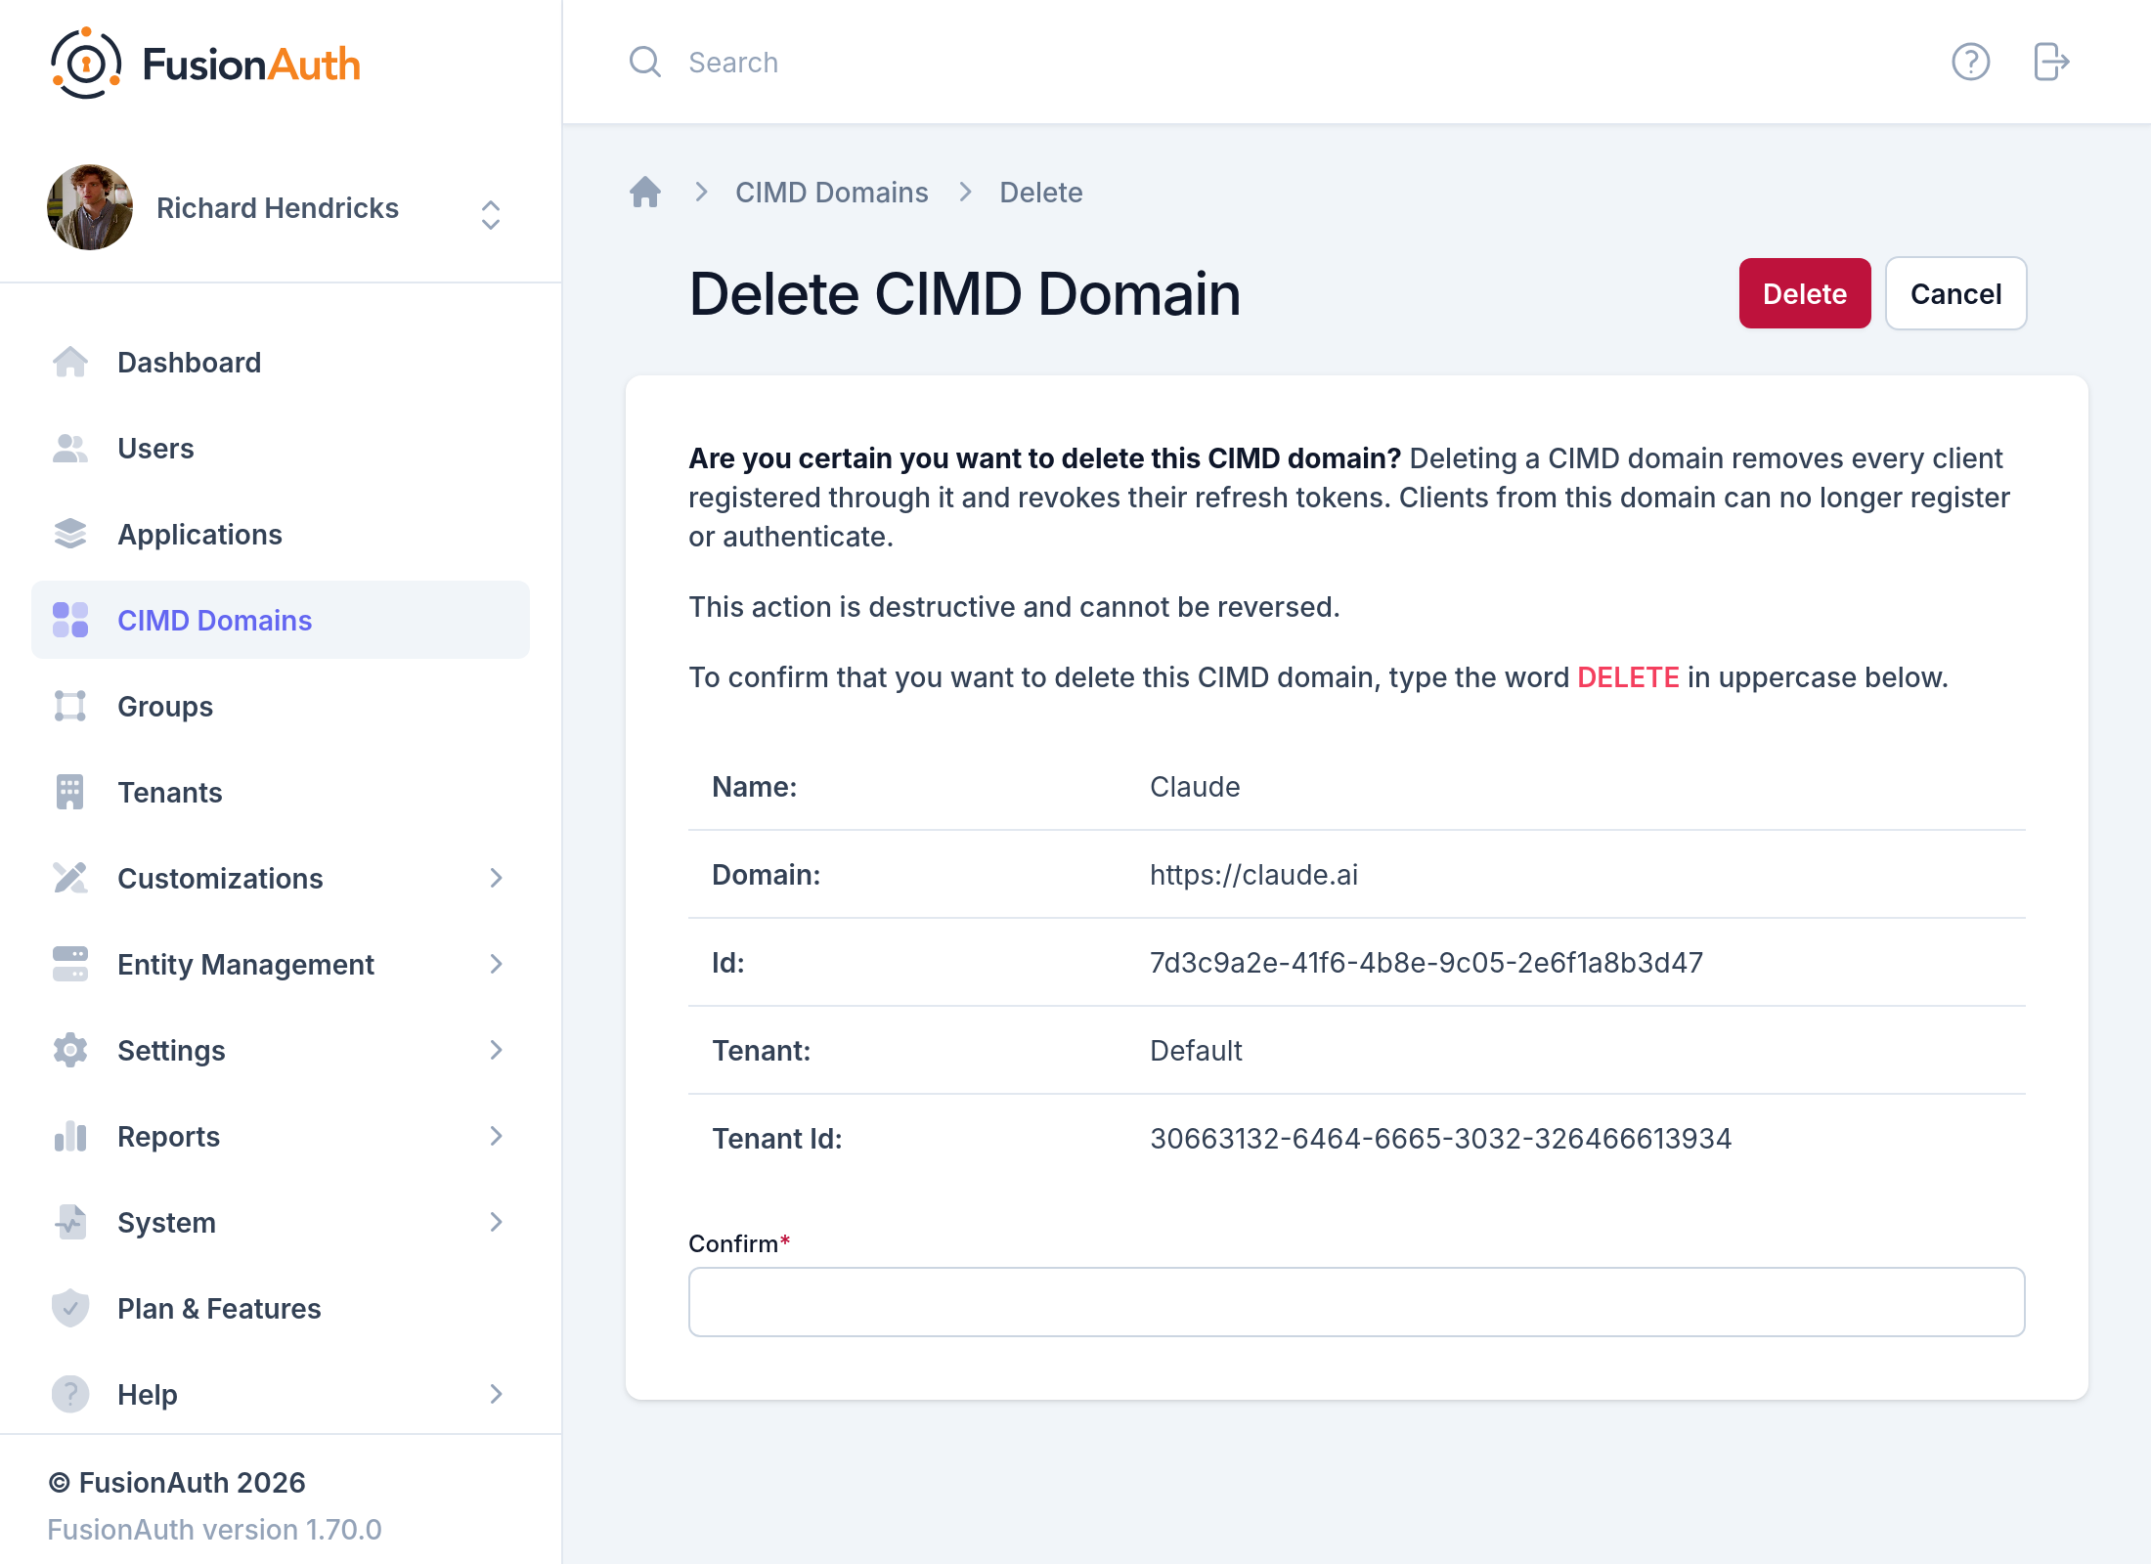Click the Plan & Features shield icon
This screenshot has height=1564, width=2151.
click(x=70, y=1308)
